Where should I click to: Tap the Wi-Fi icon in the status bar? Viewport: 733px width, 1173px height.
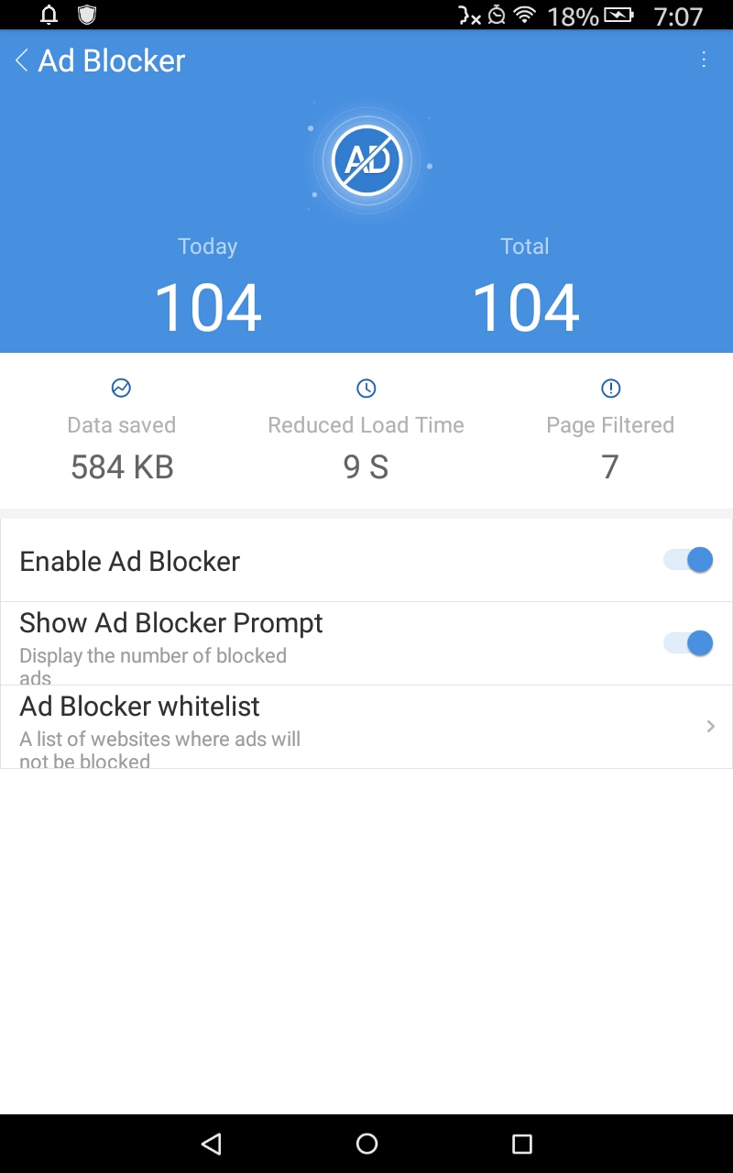(x=526, y=14)
